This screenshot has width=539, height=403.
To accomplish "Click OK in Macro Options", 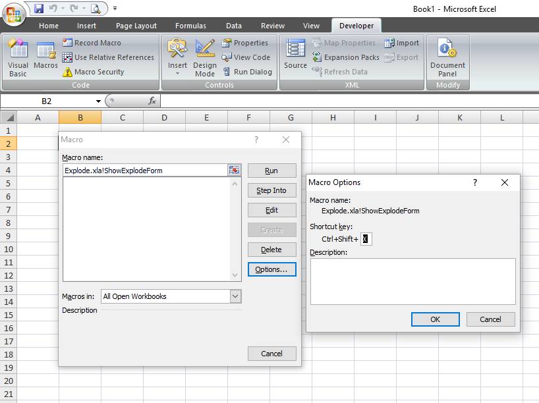I will click(435, 319).
